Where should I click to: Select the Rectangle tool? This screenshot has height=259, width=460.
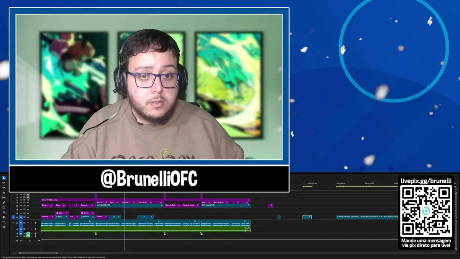(4, 207)
